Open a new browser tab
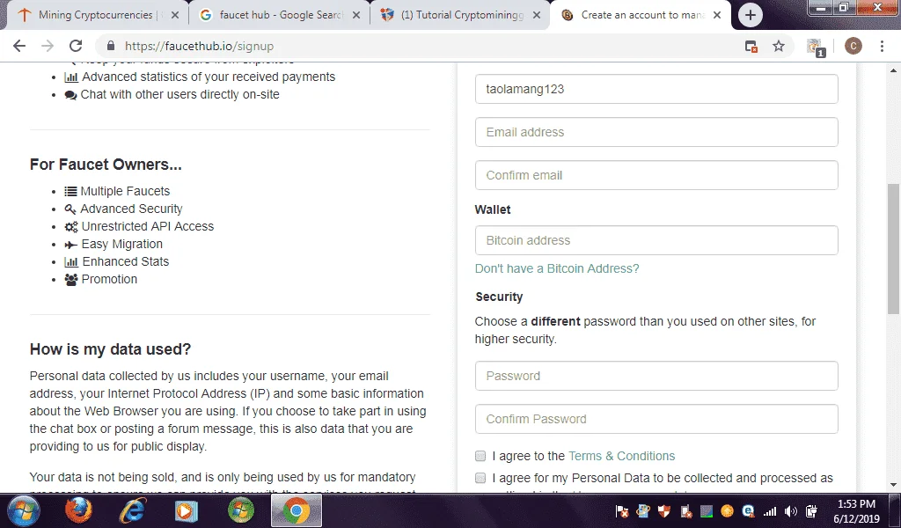The width and height of the screenshot is (901, 528). pyautogui.click(x=750, y=16)
